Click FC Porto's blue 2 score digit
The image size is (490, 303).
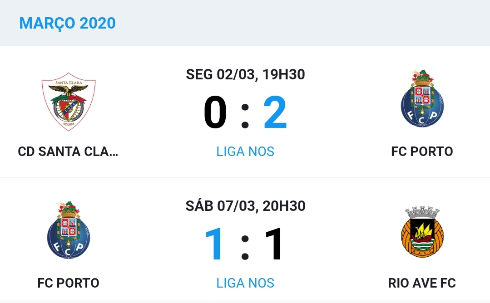[275, 112]
